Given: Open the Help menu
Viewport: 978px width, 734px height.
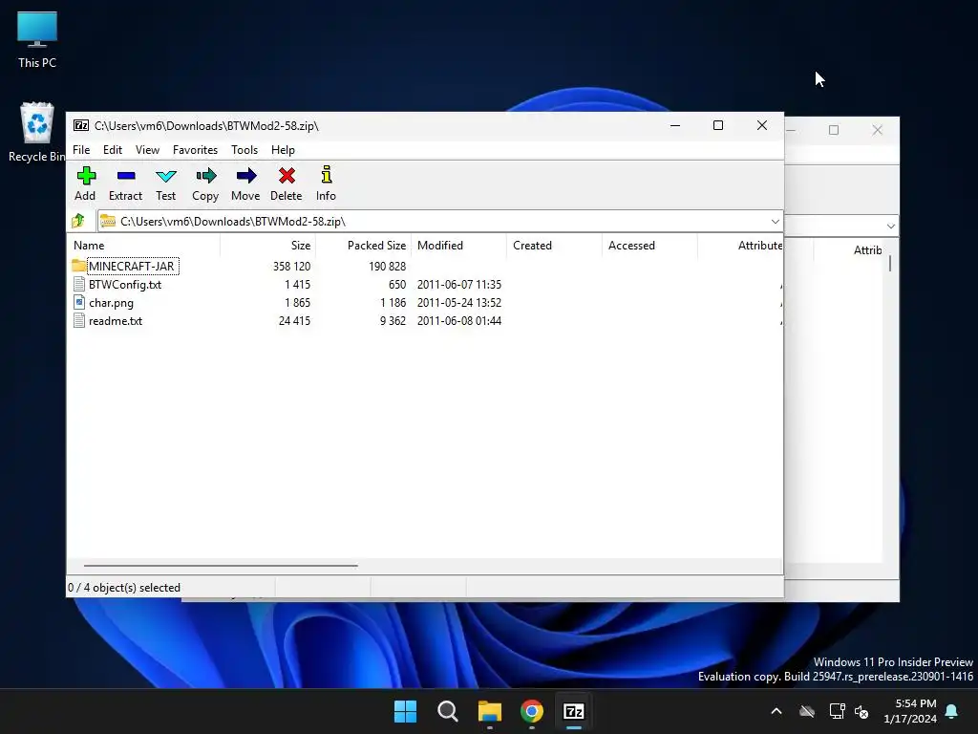Looking at the screenshot, I should (283, 150).
